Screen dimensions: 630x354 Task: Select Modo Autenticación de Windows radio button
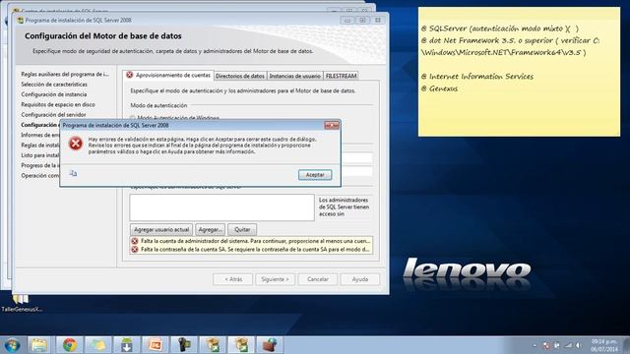(132, 118)
